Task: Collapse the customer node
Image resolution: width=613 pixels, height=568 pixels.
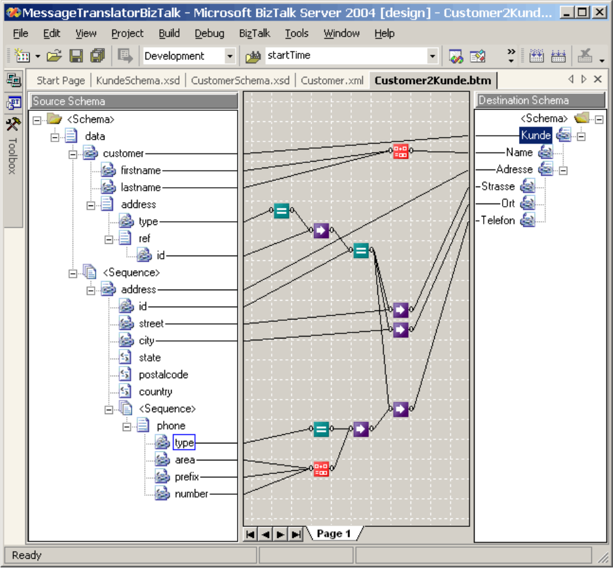Action: [x=72, y=155]
